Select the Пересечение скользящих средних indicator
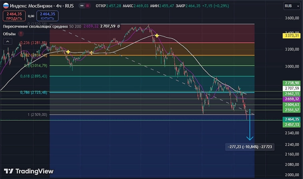Image resolution: width=303 pixels, height=179 pixels. coord(35,26)
